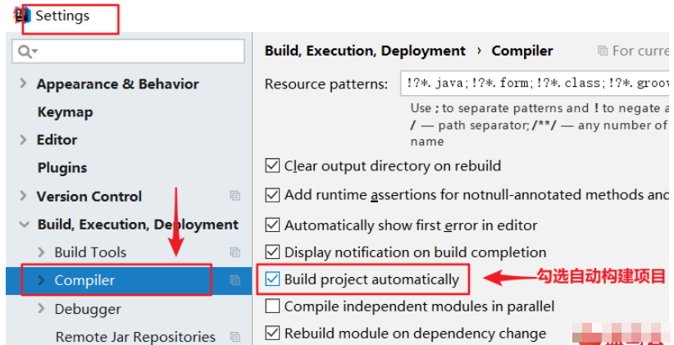Click the copy icon beside Version Control
674x345 pixels.
[x=235, y=196]
